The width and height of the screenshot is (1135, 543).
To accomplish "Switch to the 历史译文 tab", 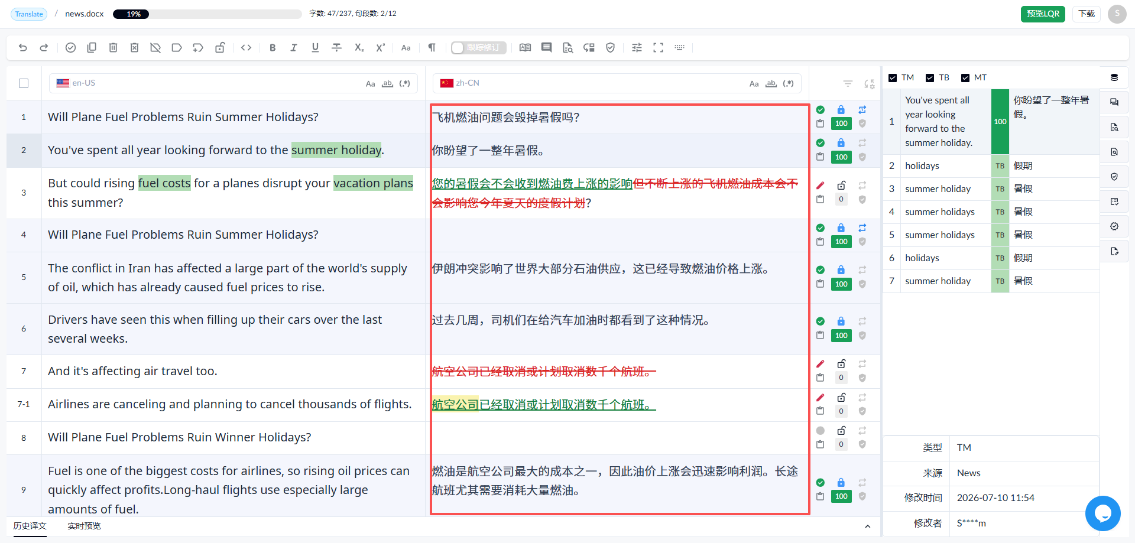I will [30, 526].
